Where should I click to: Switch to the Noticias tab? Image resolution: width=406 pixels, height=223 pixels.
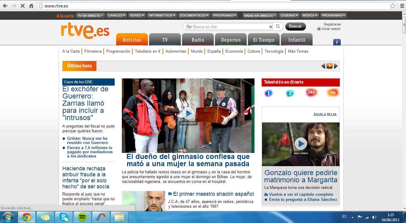pos(132,40)
